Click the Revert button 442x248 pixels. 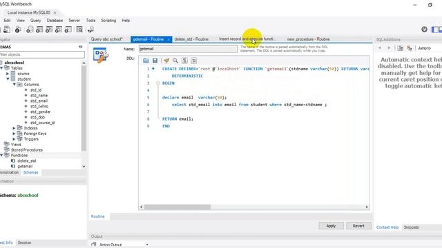[358, 226]
